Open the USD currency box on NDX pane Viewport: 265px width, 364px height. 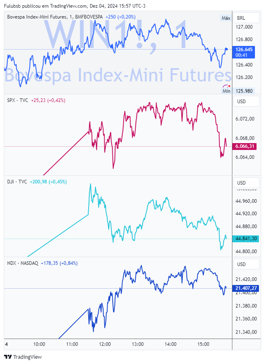coord(246,264)
